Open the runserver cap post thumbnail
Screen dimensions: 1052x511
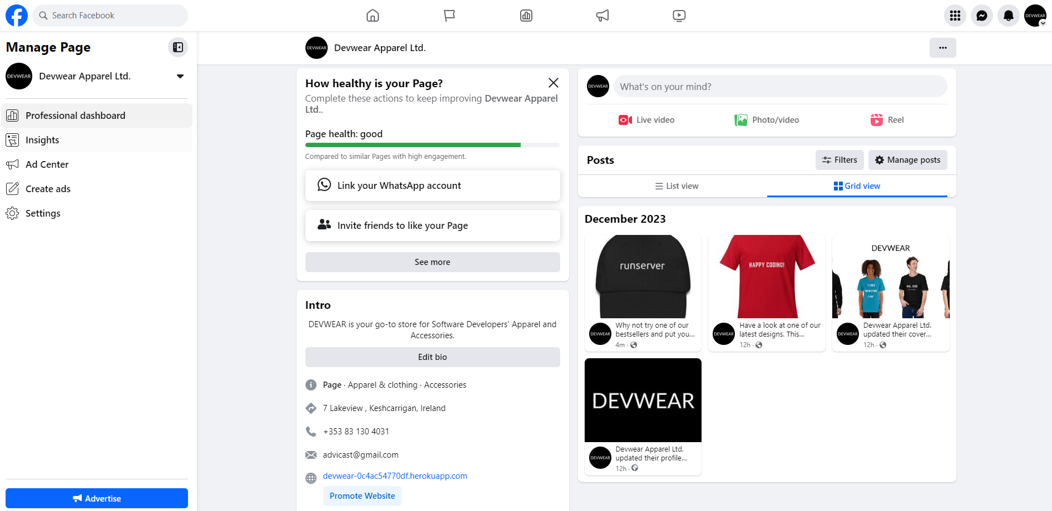click(643, 277)
